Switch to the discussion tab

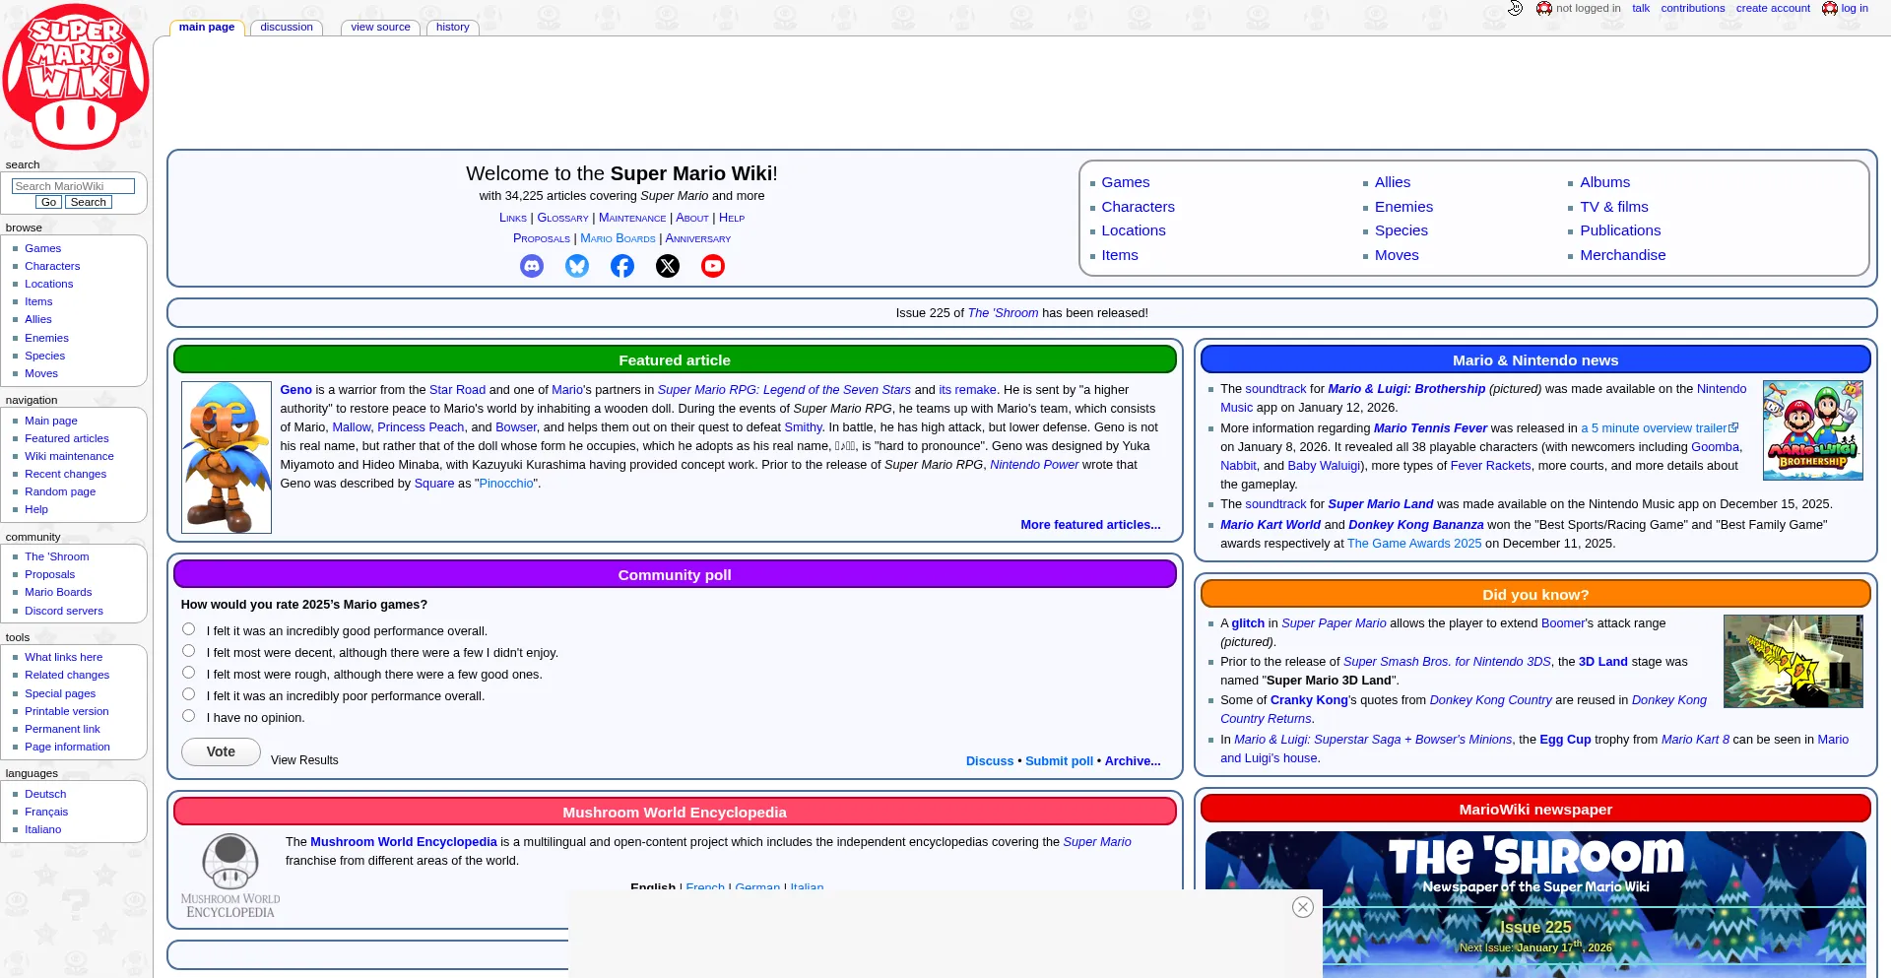pos(286,27)
